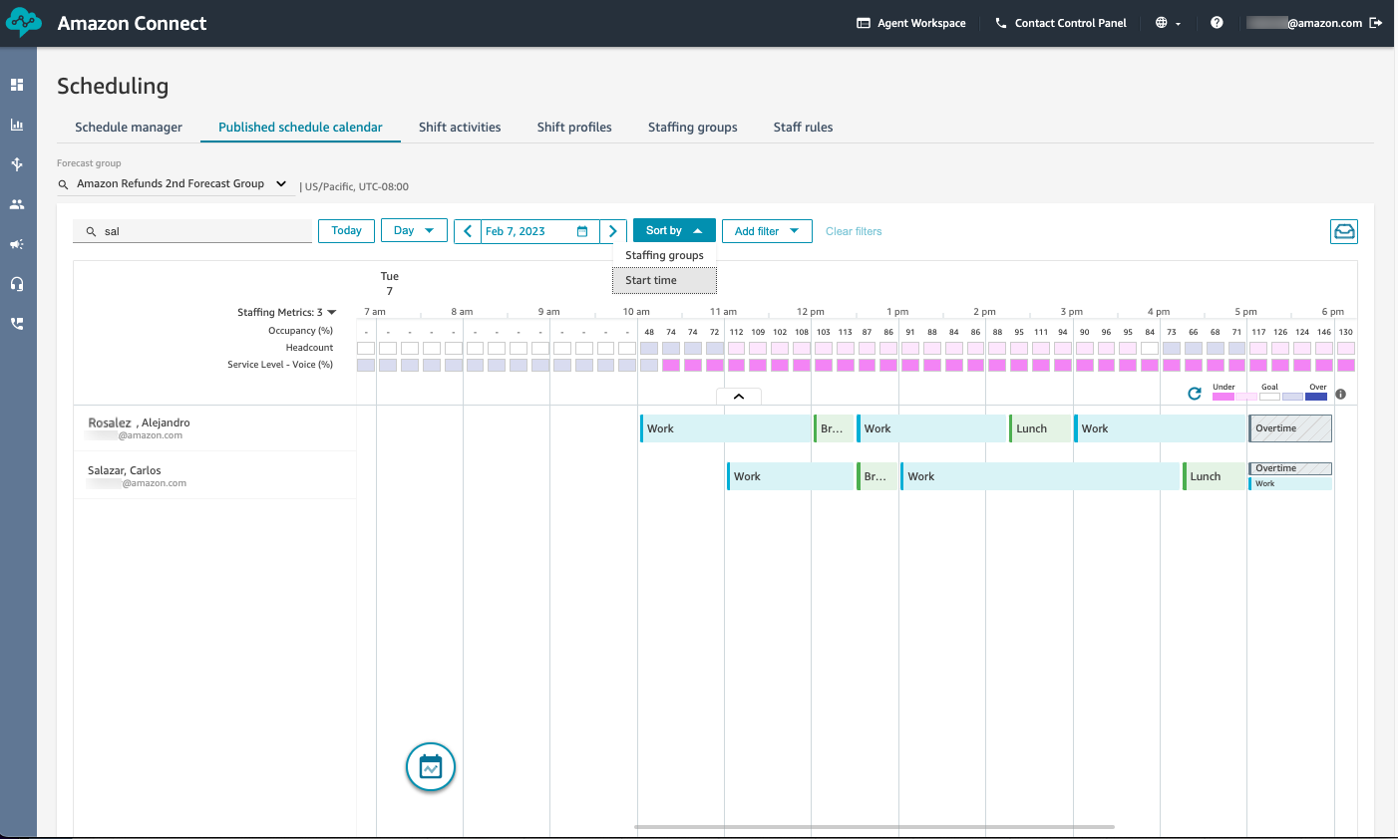The image size is (1398, 839).
Task: Select Published schedule calendar tab
Action: 300,128
